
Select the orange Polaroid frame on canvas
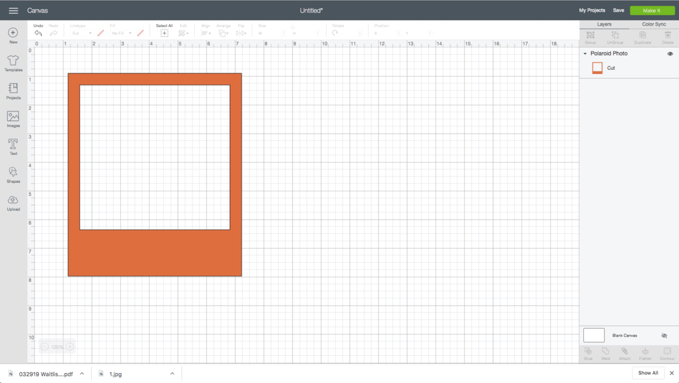[x=154, y=253]
